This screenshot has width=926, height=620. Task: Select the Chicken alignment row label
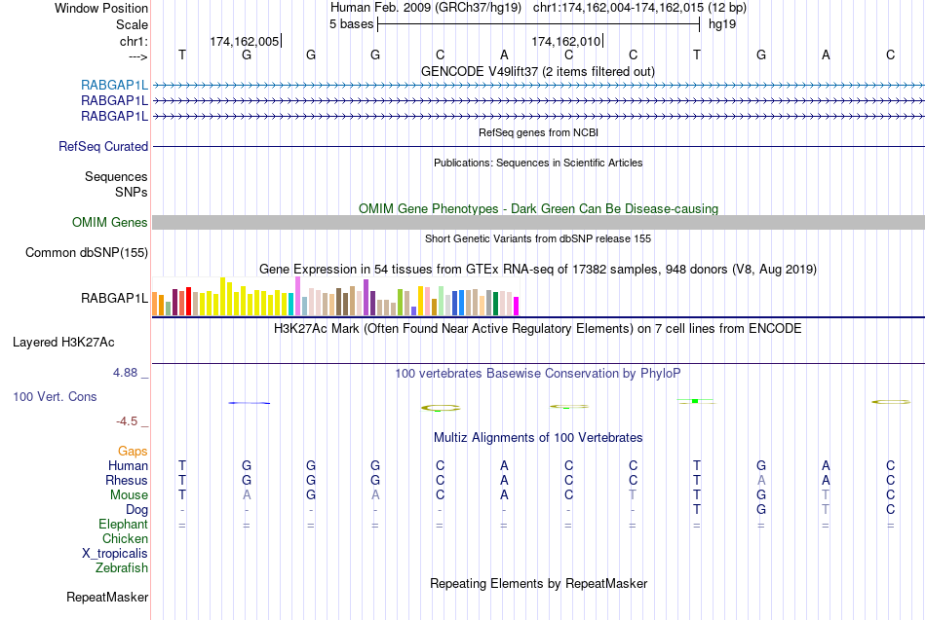point(125,538)
